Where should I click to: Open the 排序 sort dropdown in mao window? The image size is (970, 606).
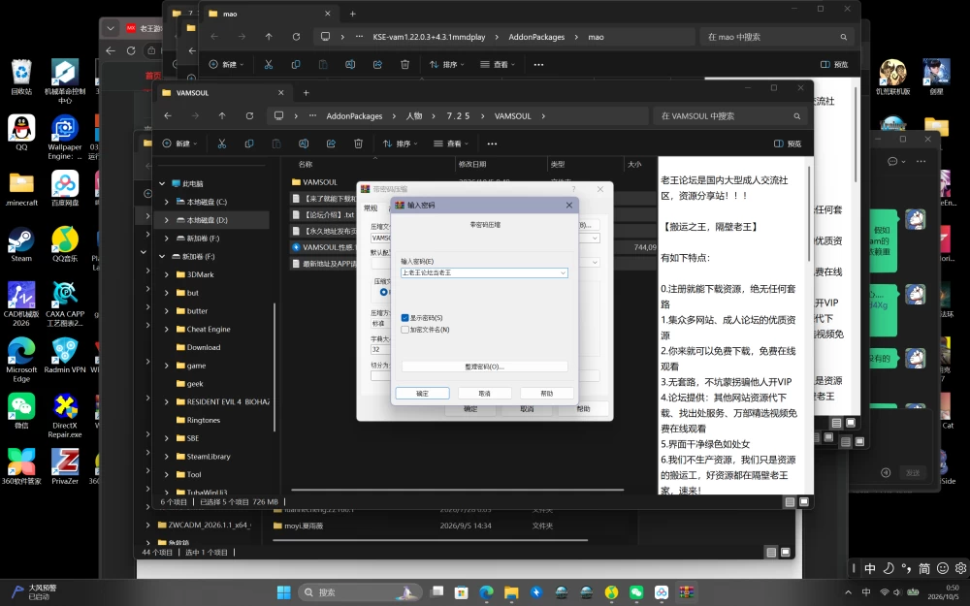(x=446, y=64)
